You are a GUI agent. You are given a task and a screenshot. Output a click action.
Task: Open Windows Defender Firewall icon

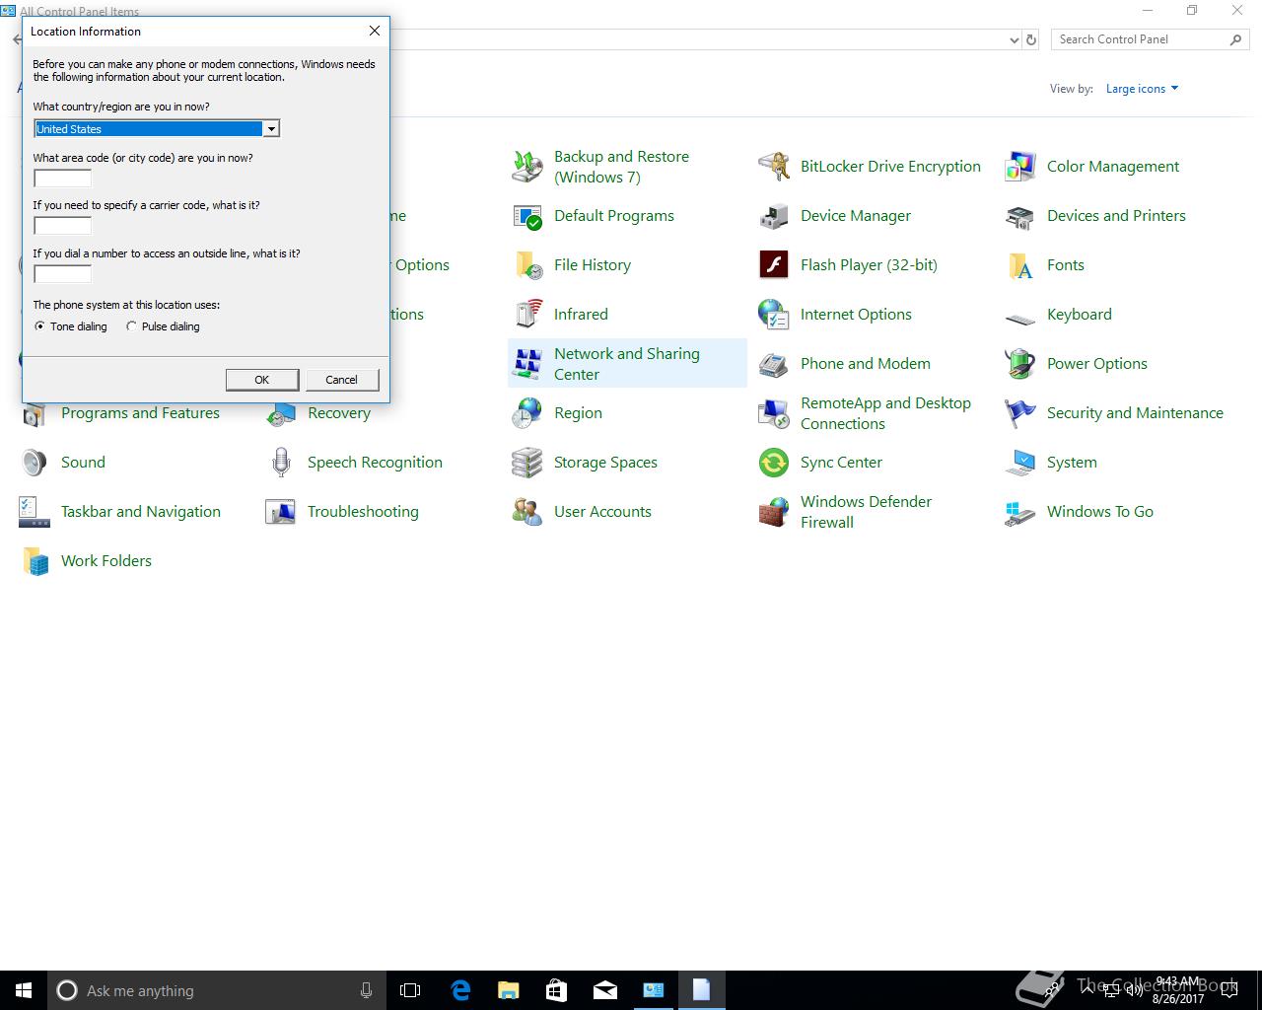pos(774,512)
